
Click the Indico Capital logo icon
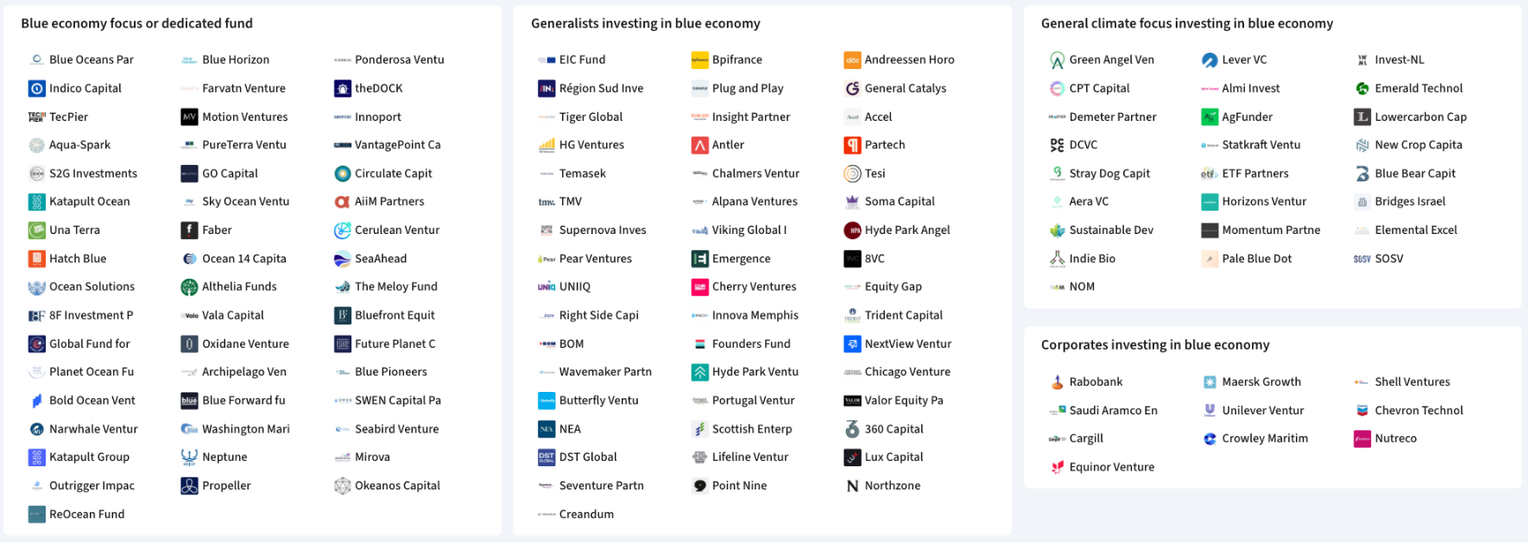(36, 88)
